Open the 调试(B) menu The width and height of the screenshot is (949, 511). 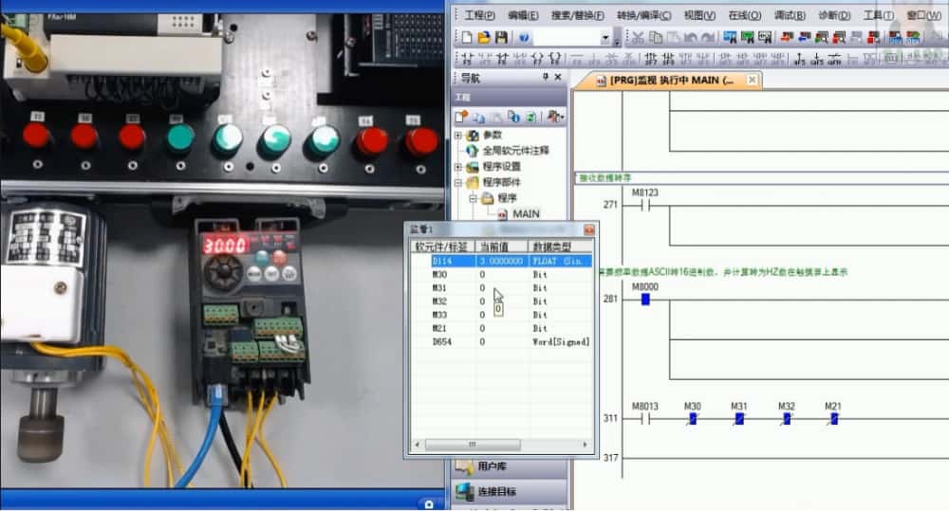click(x=790, y=15)
